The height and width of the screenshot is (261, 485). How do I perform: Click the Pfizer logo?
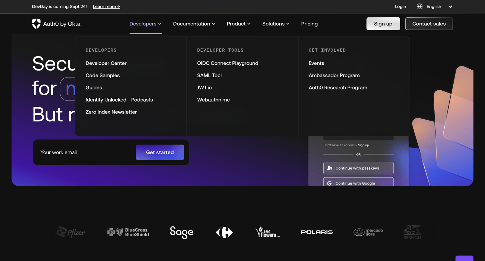pos(71,232)
